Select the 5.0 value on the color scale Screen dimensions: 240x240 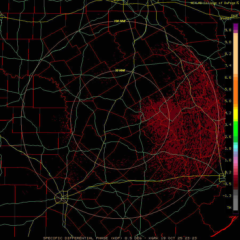coord(228,101)
